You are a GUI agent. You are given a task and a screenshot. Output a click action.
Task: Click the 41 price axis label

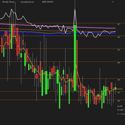(x=118, y=92)
